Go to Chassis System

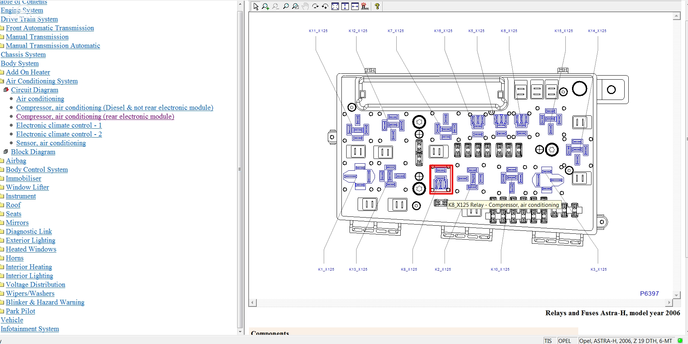click(23, 55)
